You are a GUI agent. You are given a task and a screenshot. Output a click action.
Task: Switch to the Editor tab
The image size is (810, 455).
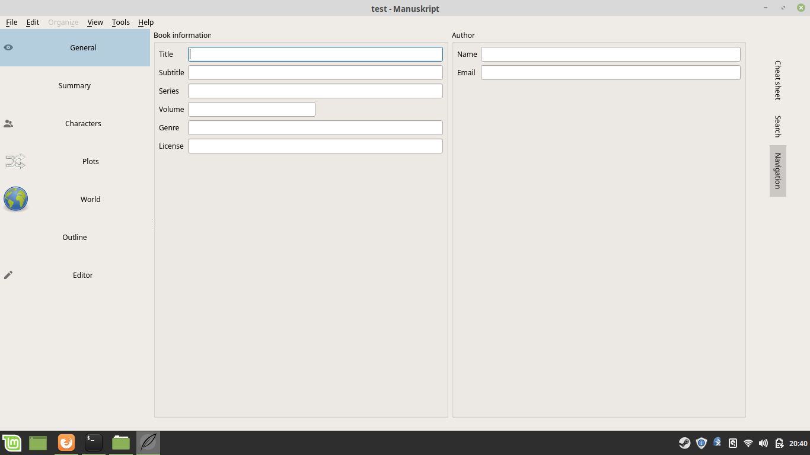75,275
